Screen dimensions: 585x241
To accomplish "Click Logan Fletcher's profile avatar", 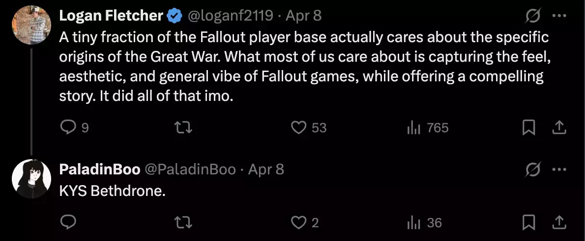I will pos(31,25).
